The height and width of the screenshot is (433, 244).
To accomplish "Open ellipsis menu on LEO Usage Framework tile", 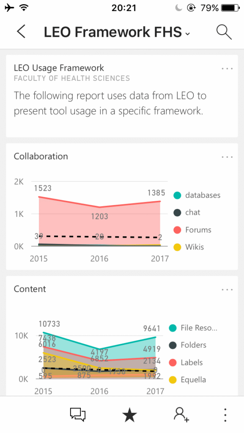I will 227,69.
